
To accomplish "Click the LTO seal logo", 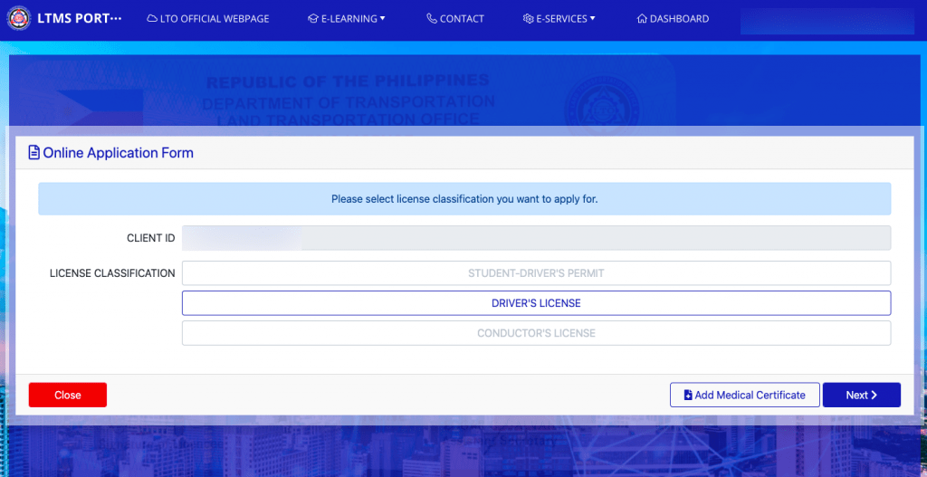I will click(x=18, y=18).
